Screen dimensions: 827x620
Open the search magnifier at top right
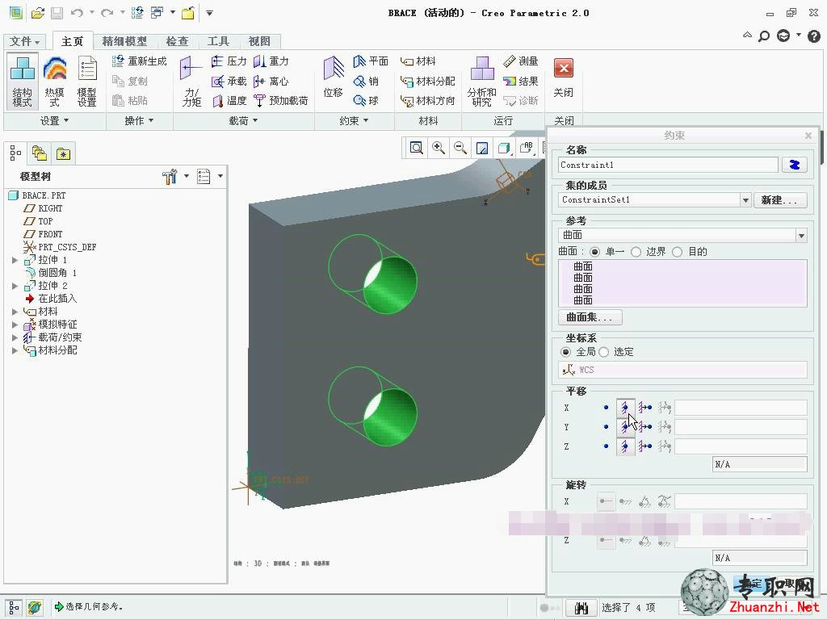click(764, 36)
